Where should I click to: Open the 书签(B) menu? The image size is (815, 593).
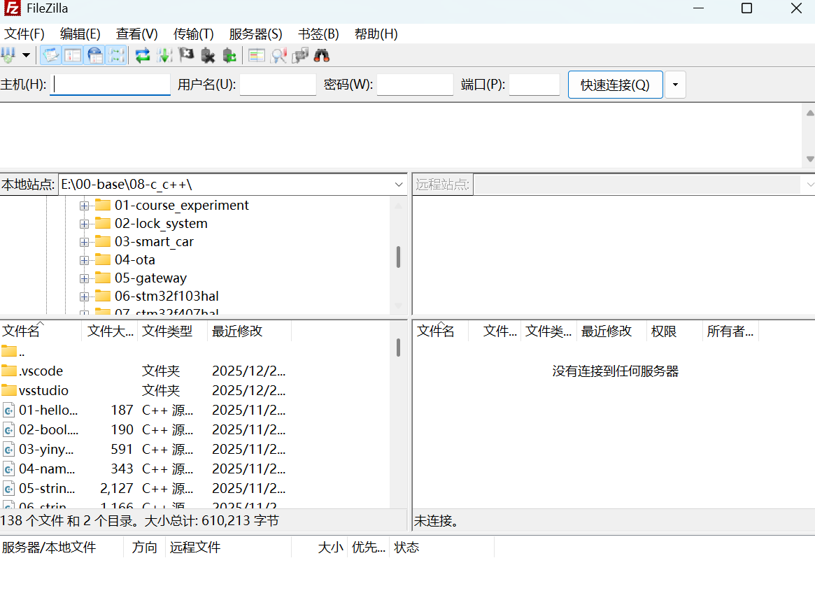tap(318, 34)
